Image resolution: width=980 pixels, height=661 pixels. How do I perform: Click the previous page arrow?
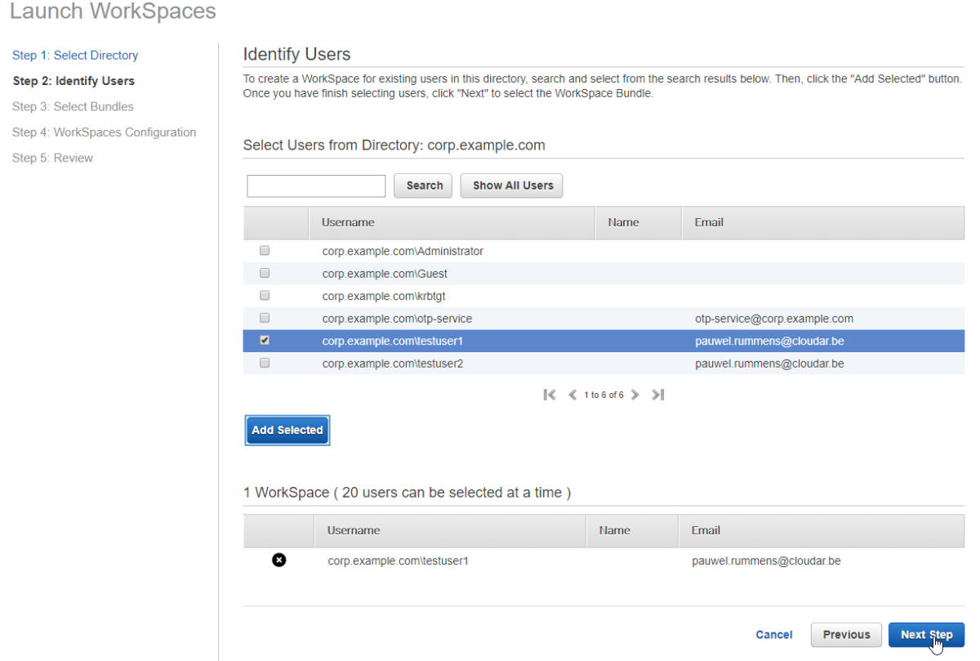pos(572,395)
